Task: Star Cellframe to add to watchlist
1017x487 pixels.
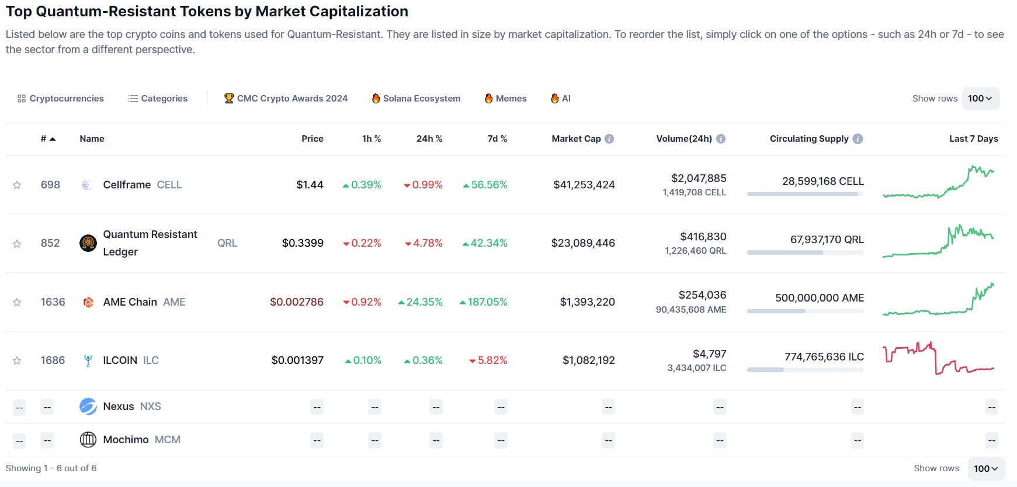Action: [x=17, y=185]
